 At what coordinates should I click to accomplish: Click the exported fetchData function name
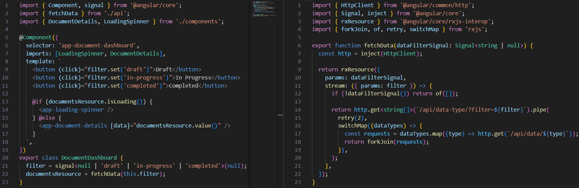[x=379, y=45]
